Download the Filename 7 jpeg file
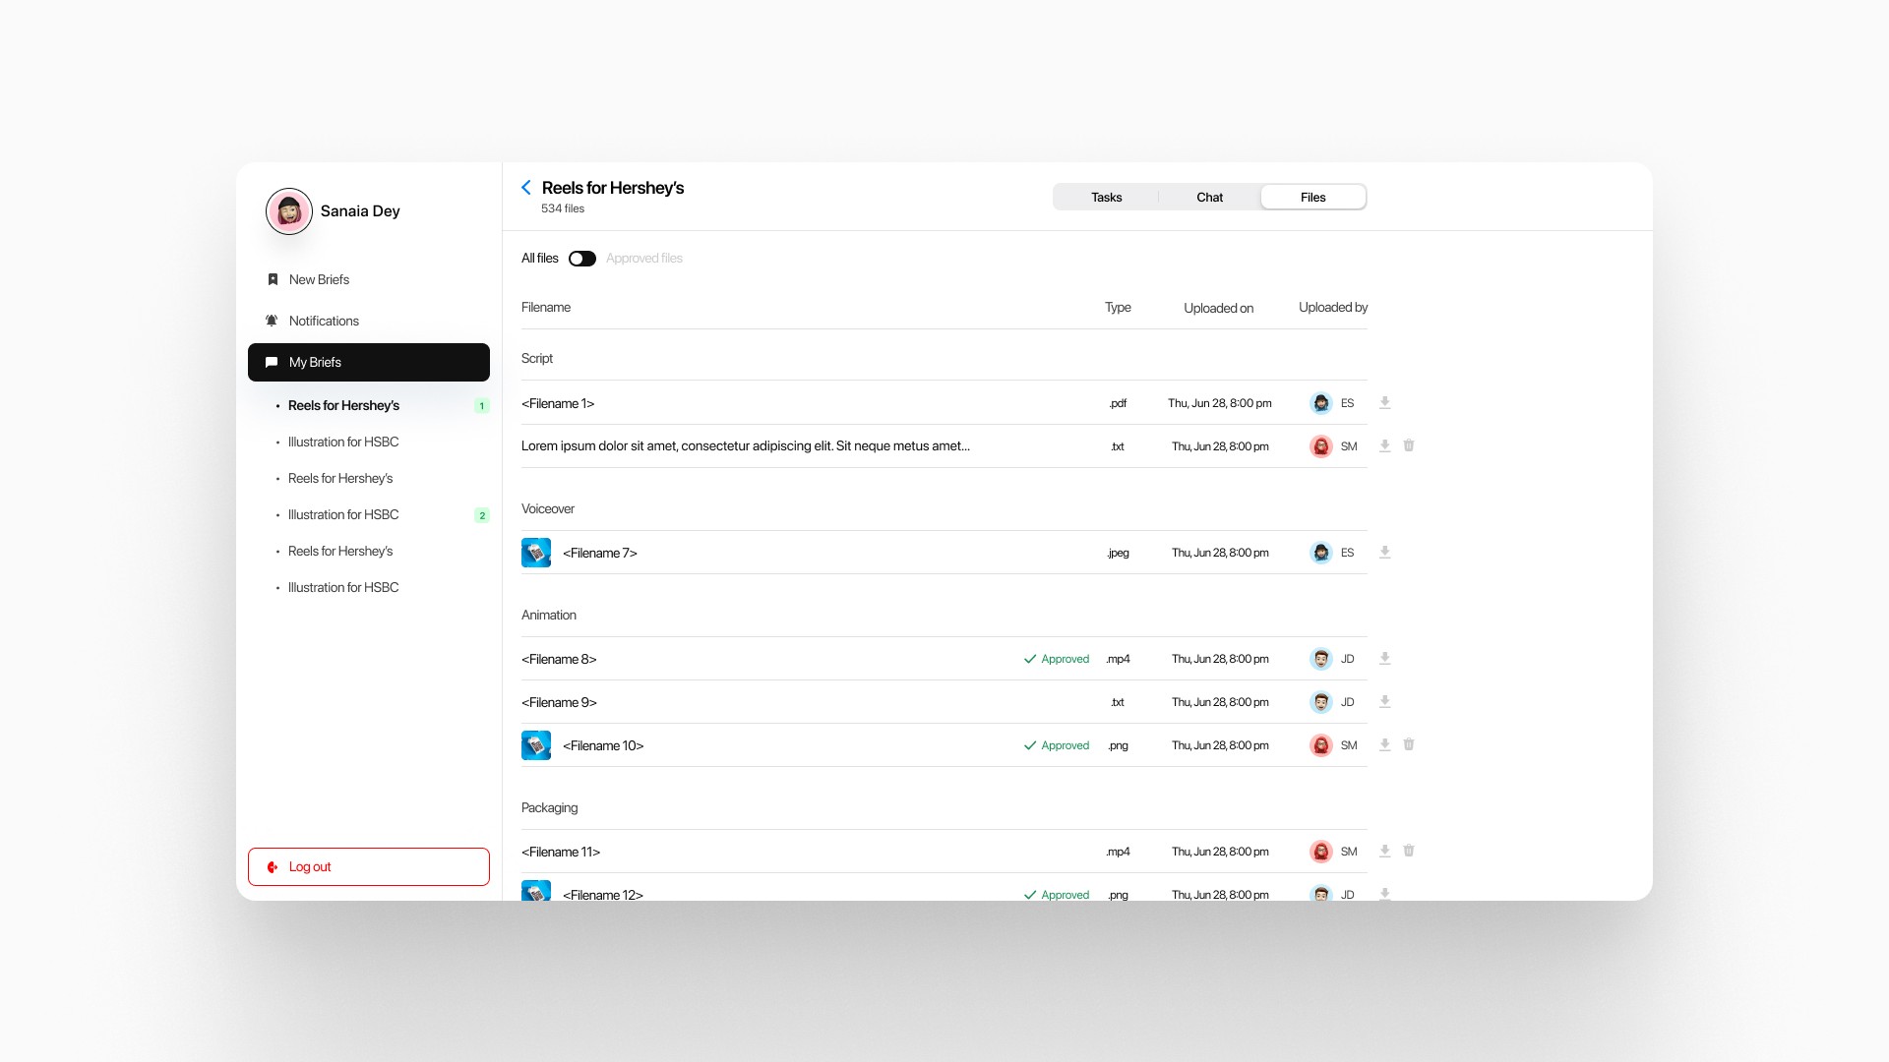 tap(1384, 553)
